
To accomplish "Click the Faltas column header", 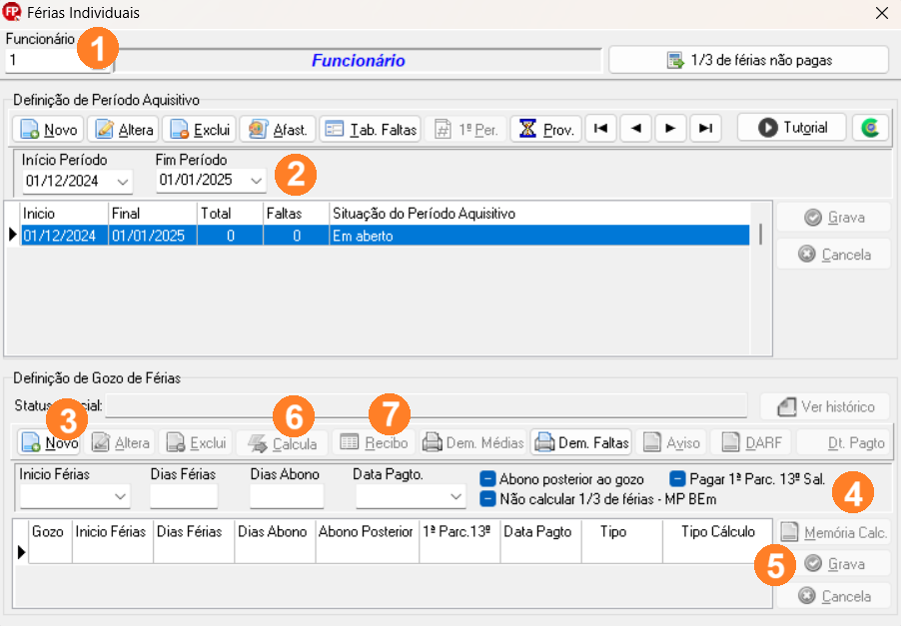I will click(296, 214).
